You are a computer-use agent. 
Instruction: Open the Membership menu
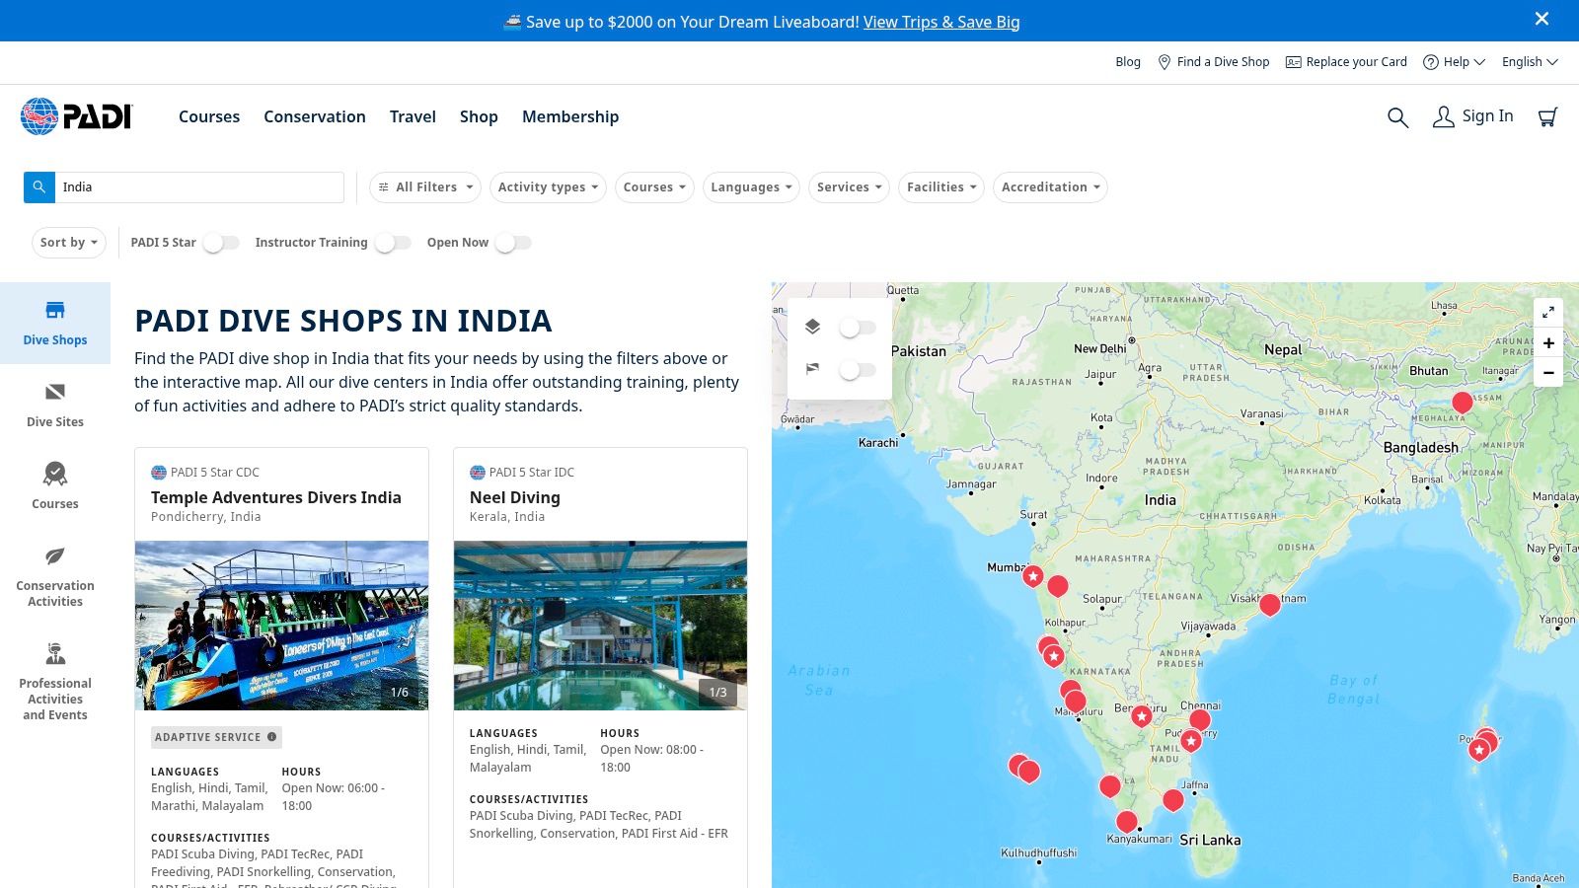570,116
